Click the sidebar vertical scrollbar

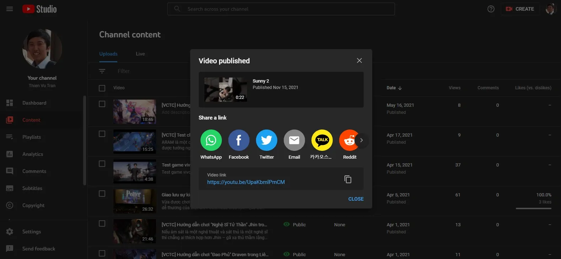(x=85, y=141)
